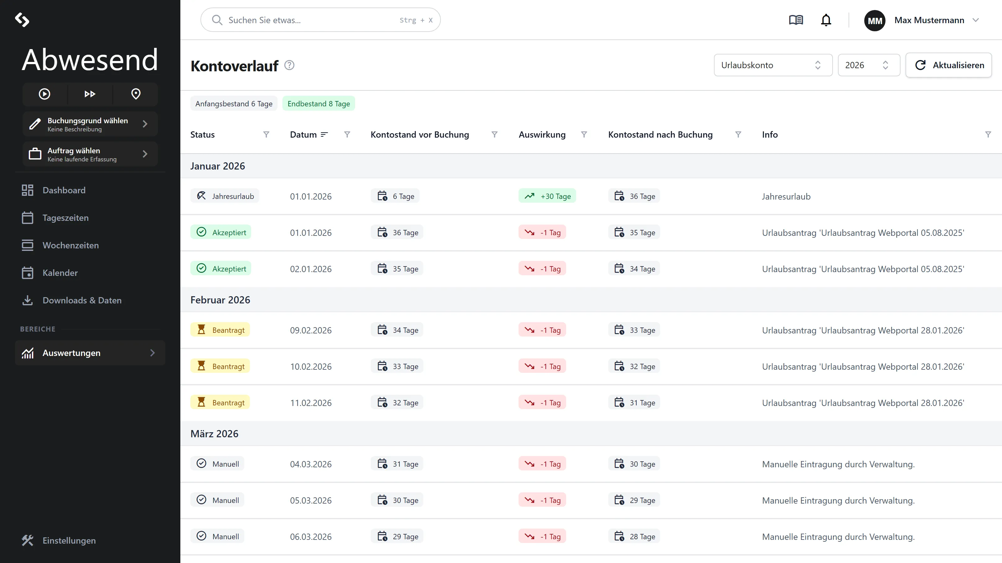Image resolution: width=1002 pixels, height=563 pixels.
Task: Go to Tageszeiten page
Action: [90, 218]
